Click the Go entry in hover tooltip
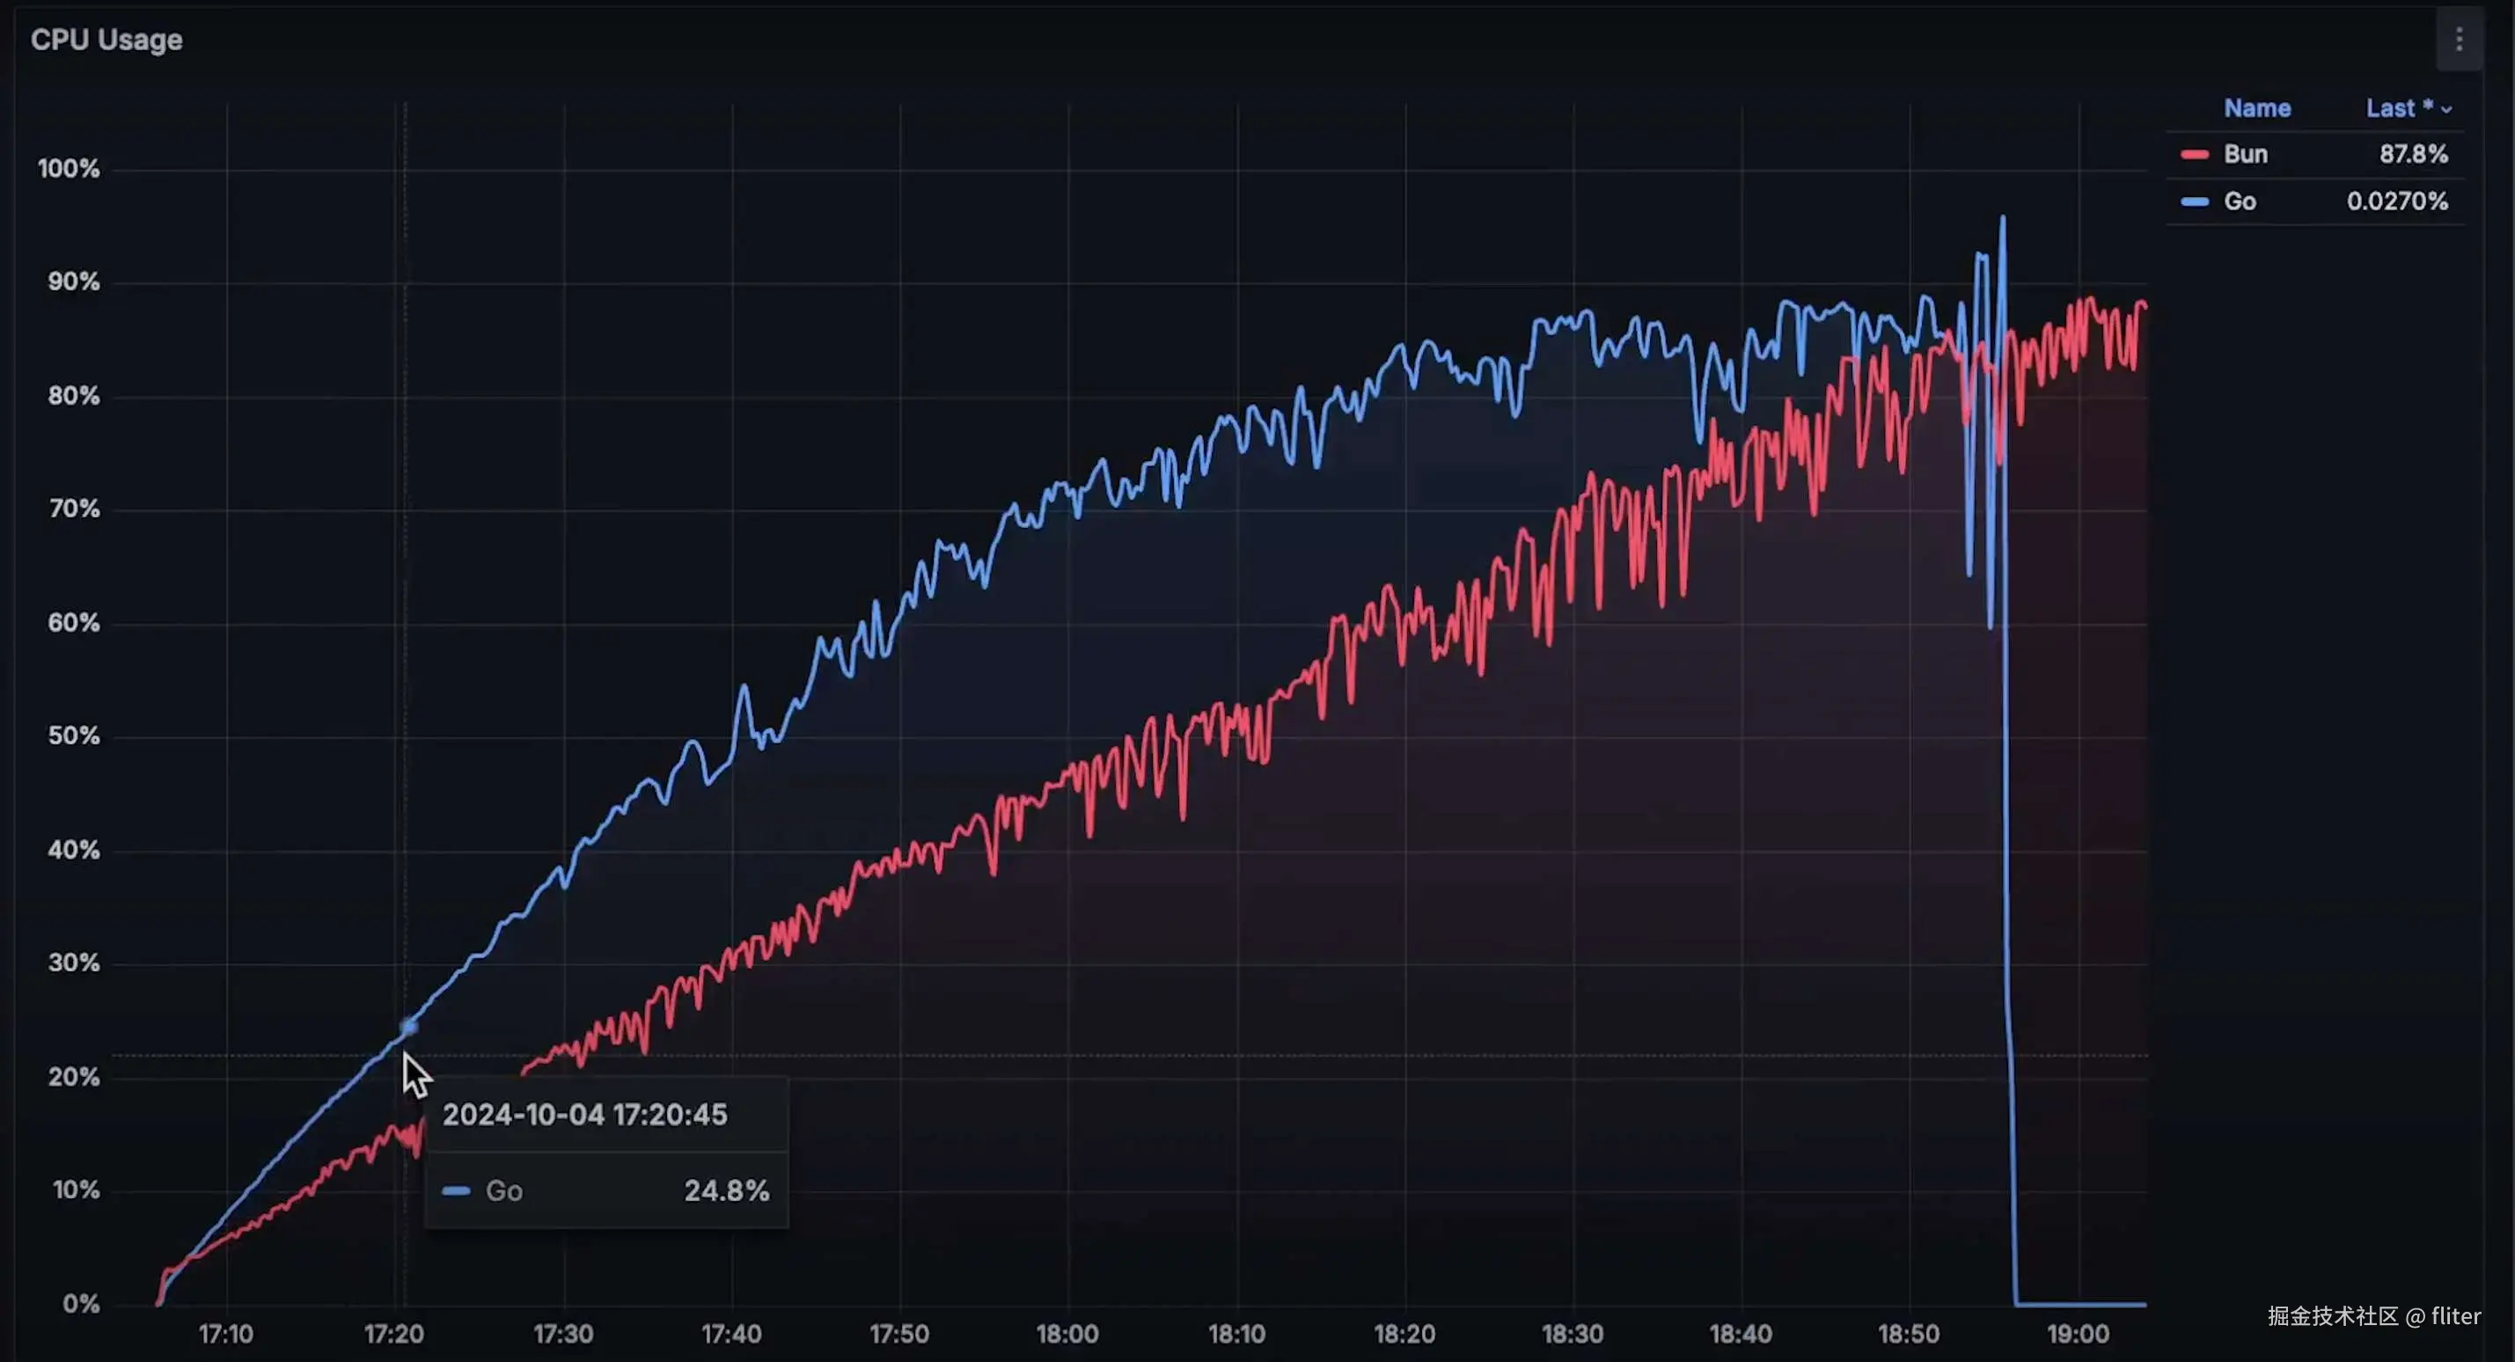 point(605,1190)
